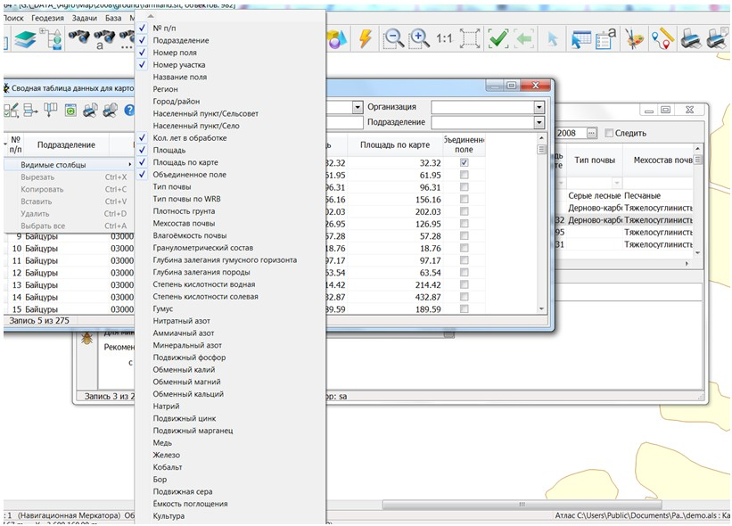Screen dimensions: 732x526
Task: Enable the 'Тип почвы' column in list
Action: [x=171, y=186]
